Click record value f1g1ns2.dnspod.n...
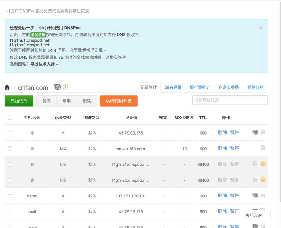The width and height of the screenshot is (281, 228). coord(131,180)
